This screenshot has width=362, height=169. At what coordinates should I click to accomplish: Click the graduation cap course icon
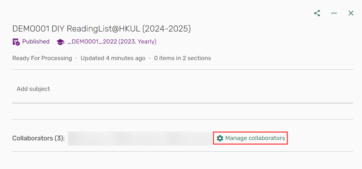point(60,42)
